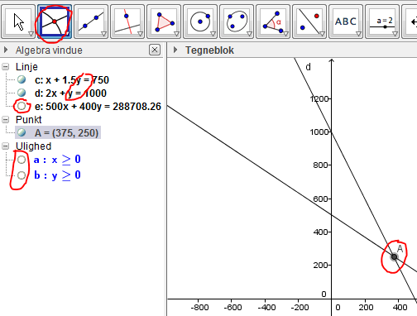Viewport: 417px width, 316px height.
Task: Click the Ulighed group label
Action: [x=33, y=146]
